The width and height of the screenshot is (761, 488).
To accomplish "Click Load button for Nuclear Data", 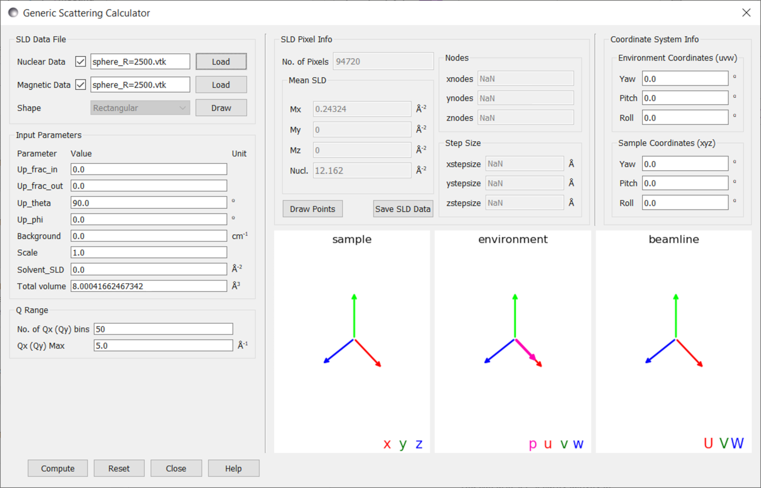I will (x=221, y=62).
